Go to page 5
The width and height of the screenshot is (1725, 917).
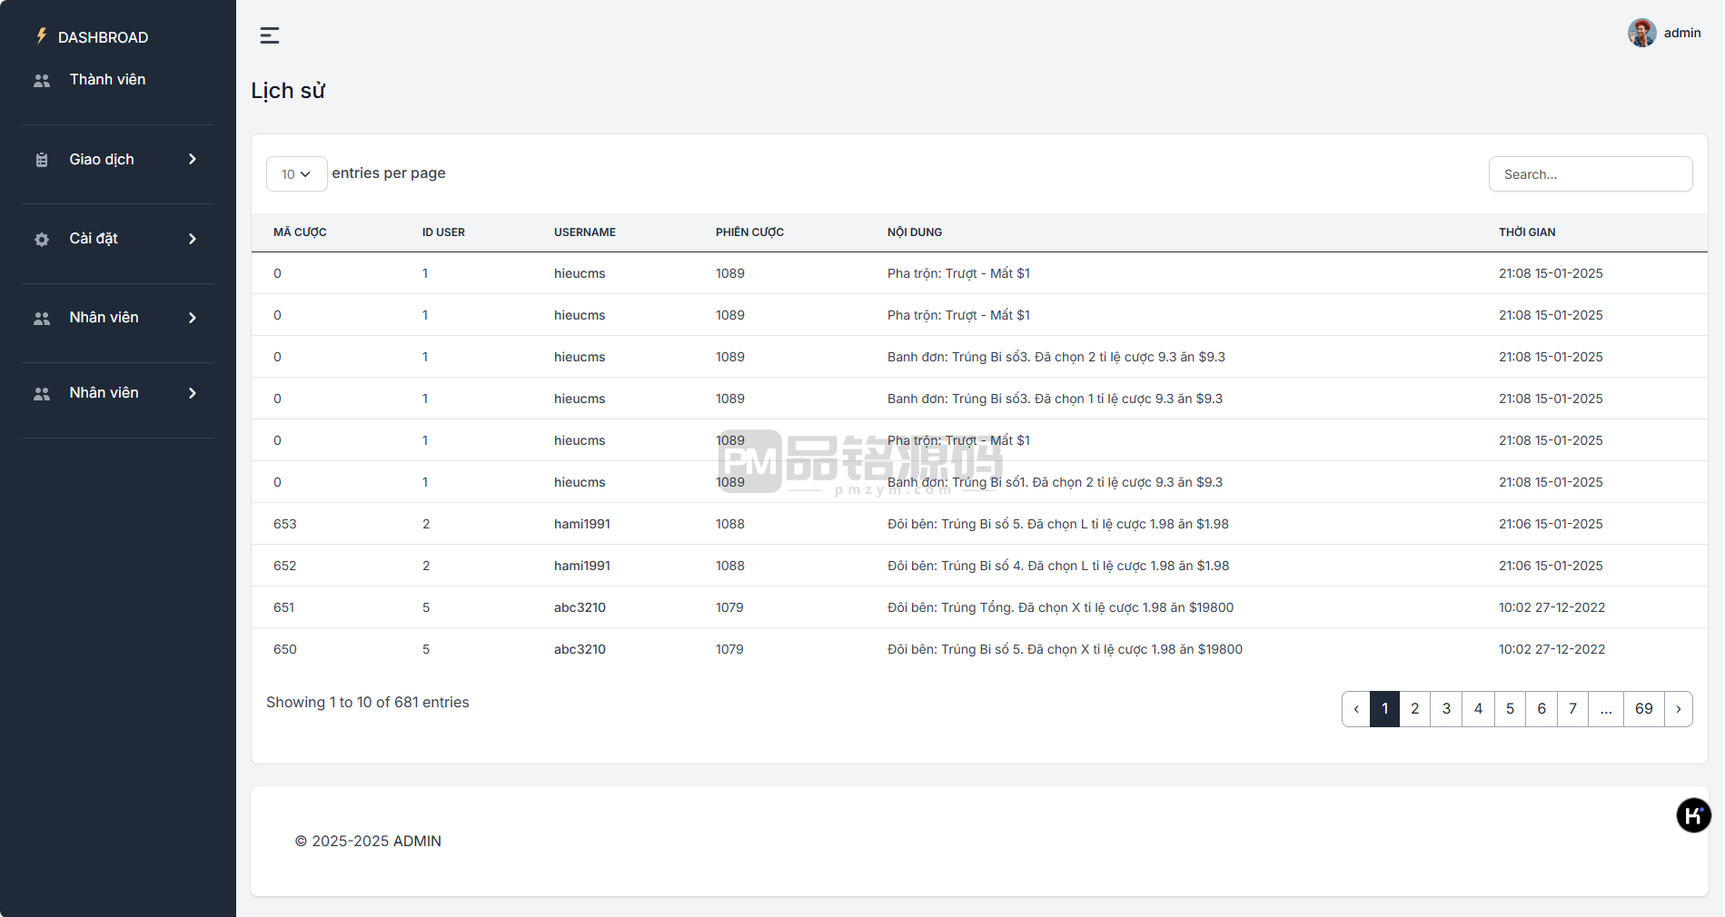point(1510,709)
